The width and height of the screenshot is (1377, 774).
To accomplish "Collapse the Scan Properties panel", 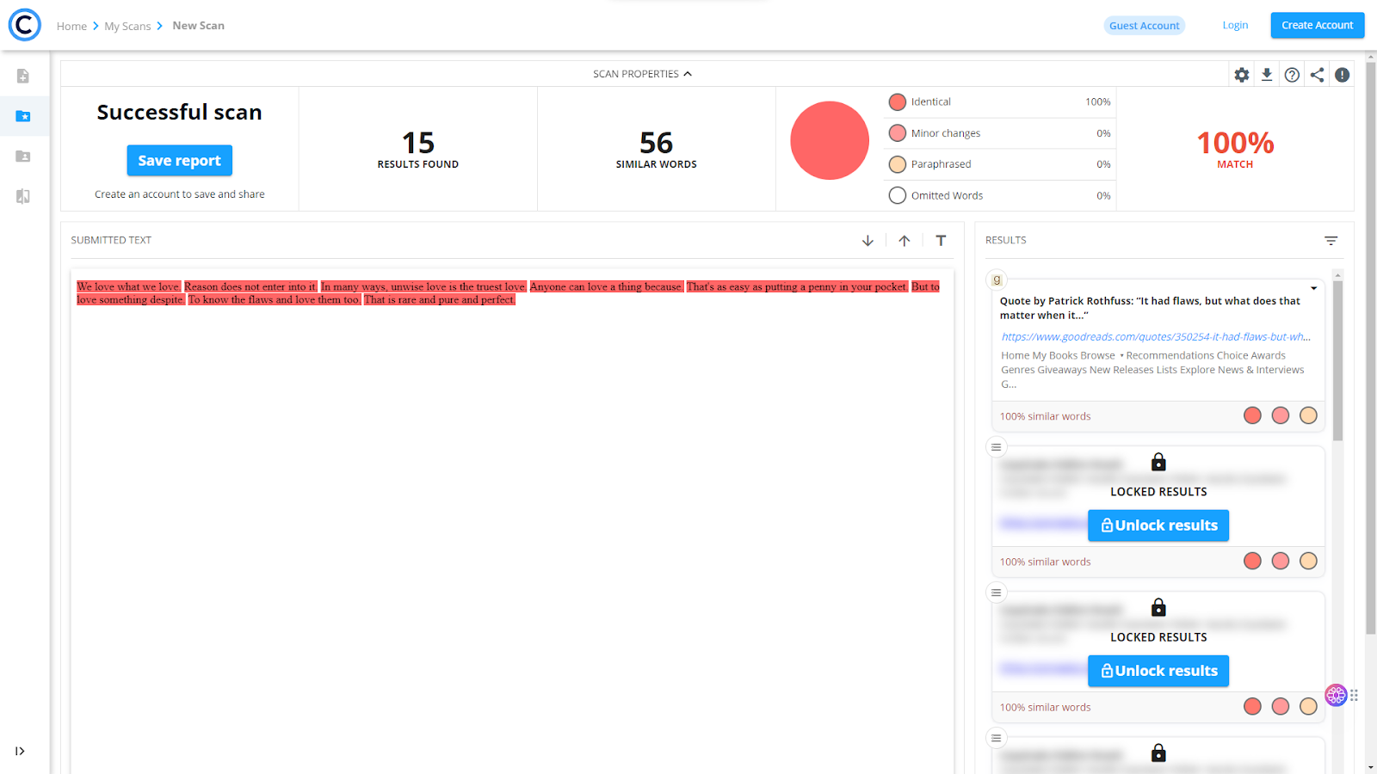I will pos(642,74).
